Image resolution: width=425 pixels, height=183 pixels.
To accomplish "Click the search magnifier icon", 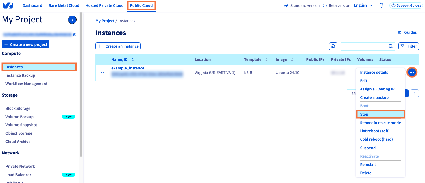I will coord(391,46).
